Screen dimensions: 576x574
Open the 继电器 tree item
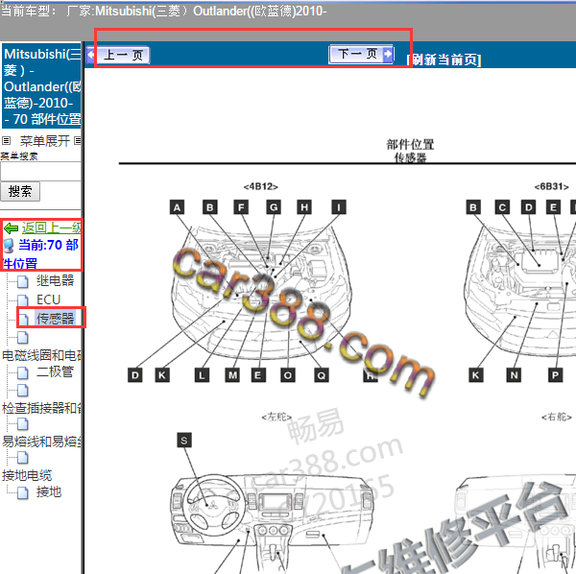(55, 280)
